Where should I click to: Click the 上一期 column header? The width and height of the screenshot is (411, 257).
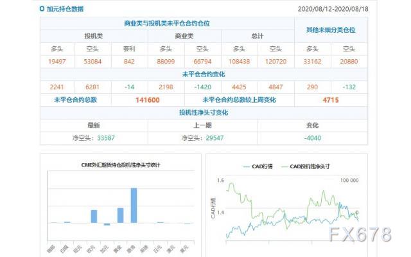202,125
